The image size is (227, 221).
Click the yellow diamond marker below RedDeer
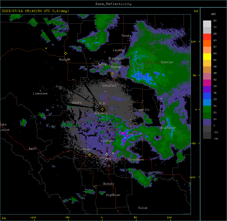112,74
